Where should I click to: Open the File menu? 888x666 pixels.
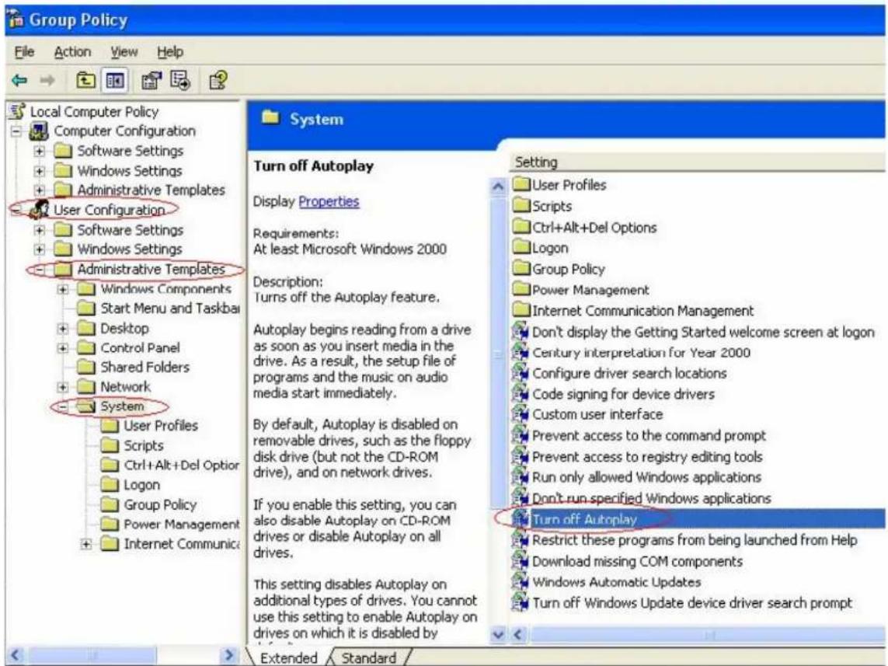coord(24,52)
